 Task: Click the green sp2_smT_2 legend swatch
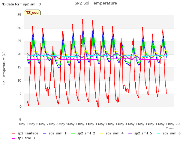coord(73,134)
